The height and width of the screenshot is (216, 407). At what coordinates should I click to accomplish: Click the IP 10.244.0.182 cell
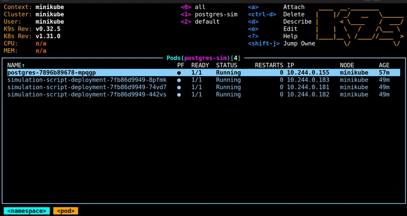pos(308,95)
